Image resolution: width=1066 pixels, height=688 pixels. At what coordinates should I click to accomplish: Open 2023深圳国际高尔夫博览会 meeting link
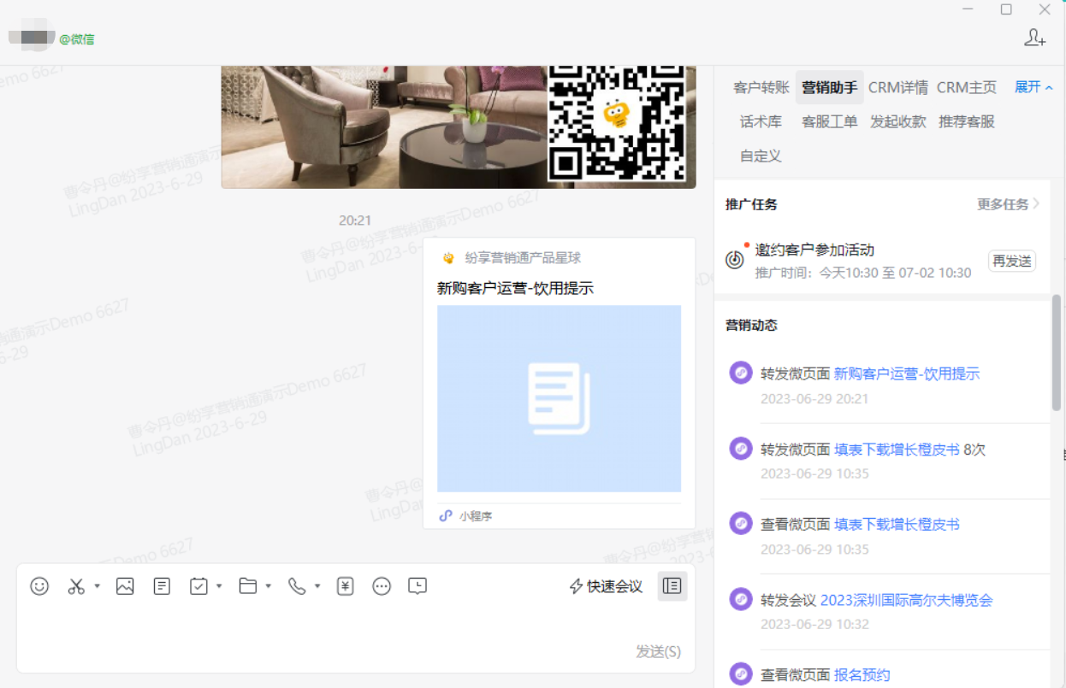click(907, 600)
